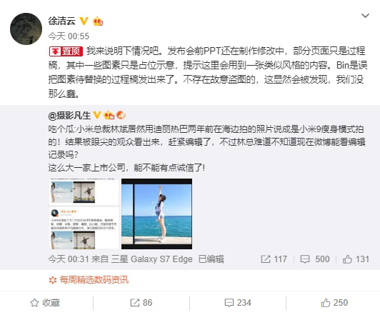Viewport: 380px width, 315px height.
Task: Click the 置顶 pinned tag
Action: [66, 51]
